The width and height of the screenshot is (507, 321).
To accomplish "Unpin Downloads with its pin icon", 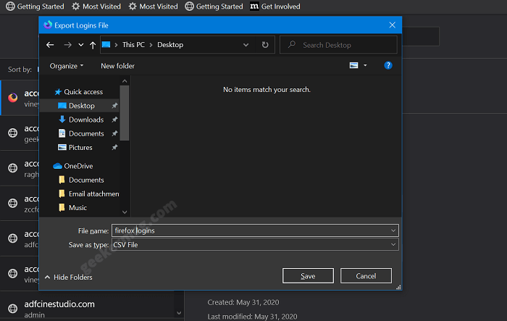I will point(114,120).
